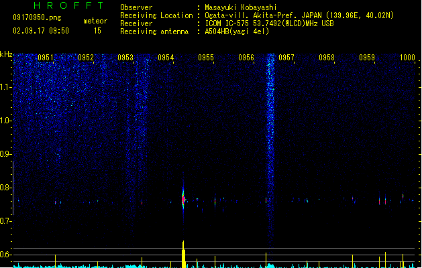
Task: Click the 1.1 frequency axis label
Action: click(x=5, y=87)
